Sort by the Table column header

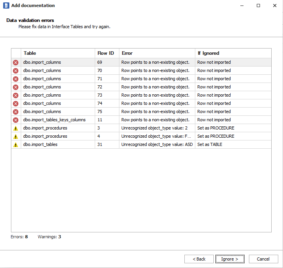[58, 53]
